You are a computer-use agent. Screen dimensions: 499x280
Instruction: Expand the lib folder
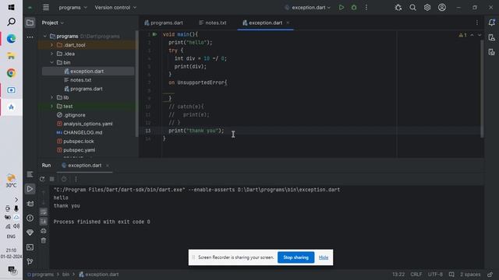52,97
